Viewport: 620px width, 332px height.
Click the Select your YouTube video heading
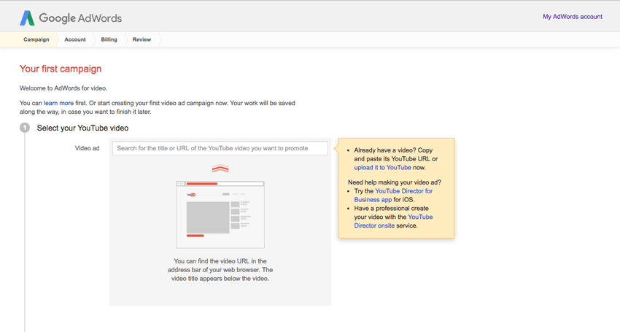[x=82, y=128]
